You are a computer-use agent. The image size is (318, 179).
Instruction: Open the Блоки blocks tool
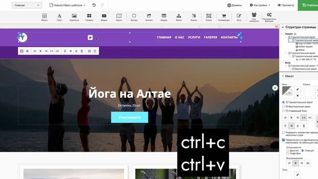tap(209, 17)
